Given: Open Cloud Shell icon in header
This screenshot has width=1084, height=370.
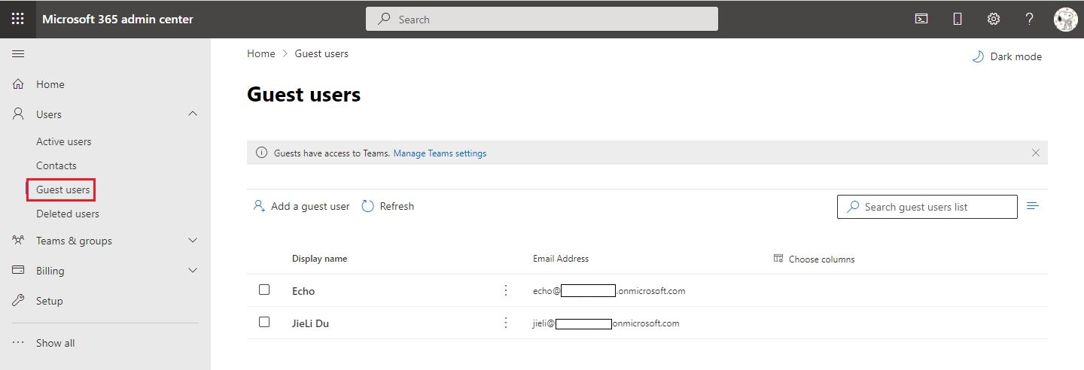Looking at the screenshot, I should (x=921, y=19).
